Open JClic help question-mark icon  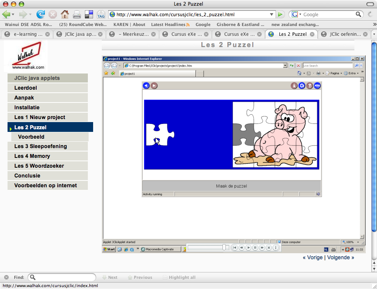[310, 86]
